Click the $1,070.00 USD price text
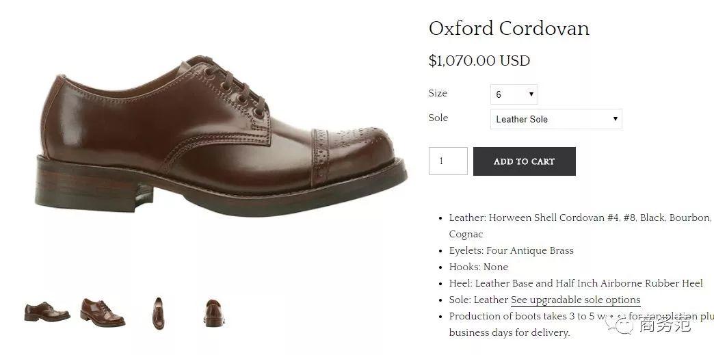This screenshot has width=714, height=355. (x=479, y=61)
